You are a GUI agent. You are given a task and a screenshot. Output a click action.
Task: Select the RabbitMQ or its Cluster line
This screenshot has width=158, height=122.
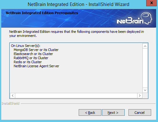(x=31, y=58)
